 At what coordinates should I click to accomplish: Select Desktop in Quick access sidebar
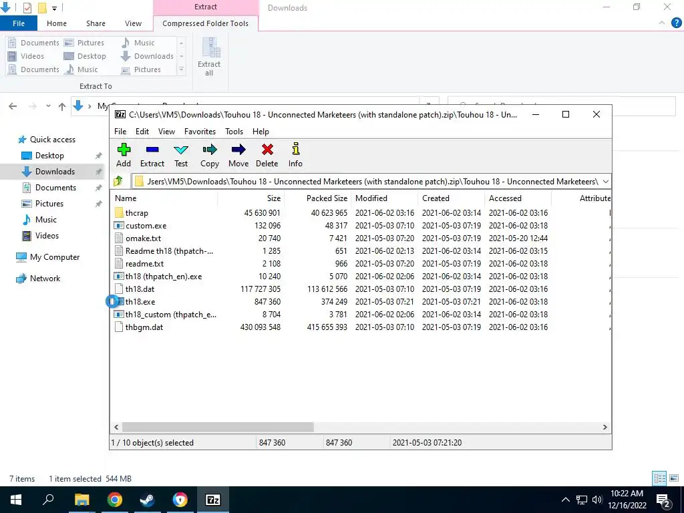pos(49,155)
